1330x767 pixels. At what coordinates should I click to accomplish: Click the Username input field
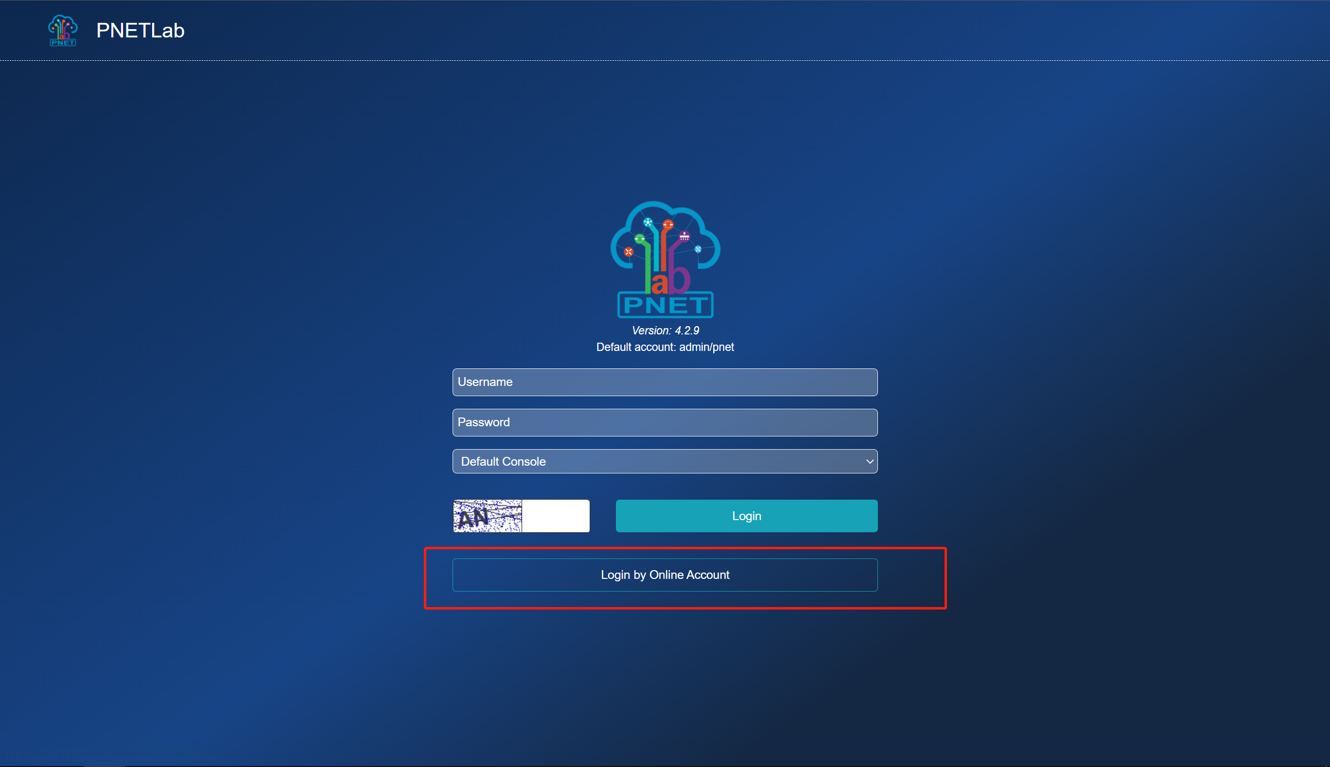[664, 382]
